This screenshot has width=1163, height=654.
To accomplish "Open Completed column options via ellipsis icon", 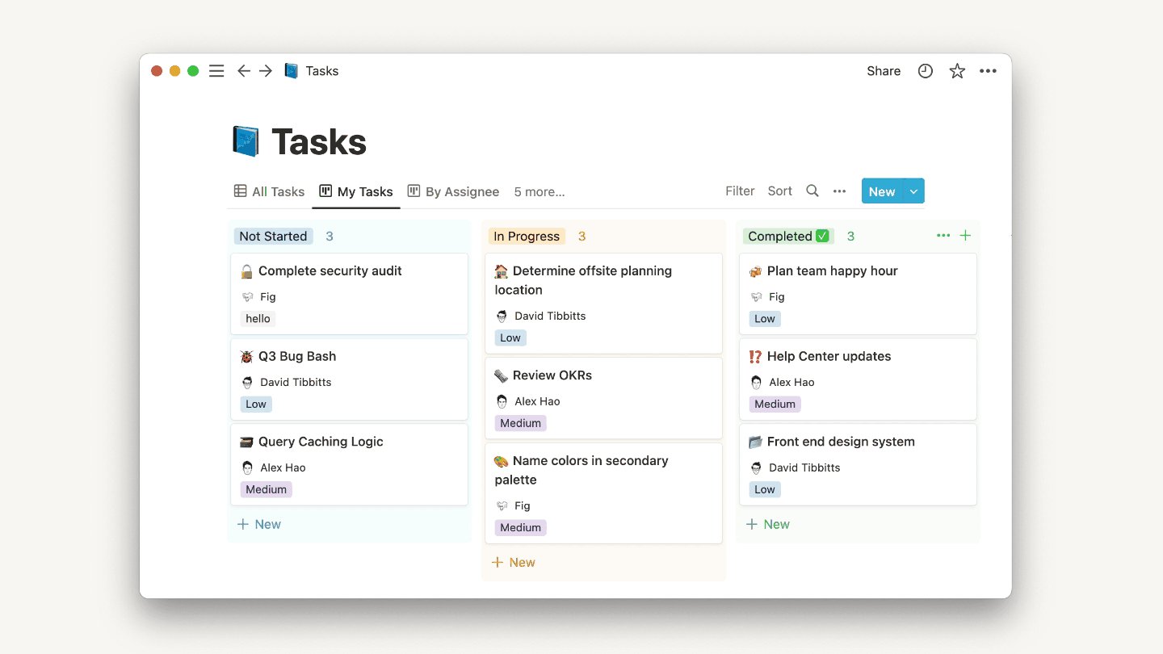I will (x=943, y=236).
